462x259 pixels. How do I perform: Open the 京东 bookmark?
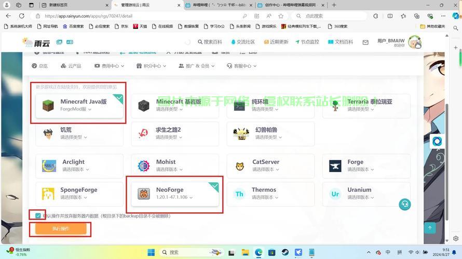[121, 26]
